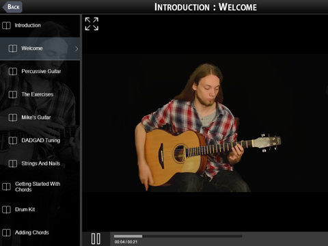Open Getting Started With Chords chapter
The width and height of the screenshot is (328, 246).
point(40,187)
